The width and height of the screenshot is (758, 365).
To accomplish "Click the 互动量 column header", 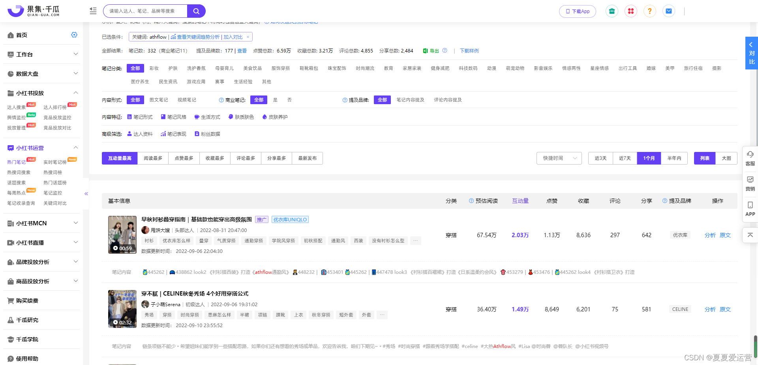I will [x=520, y=201].
